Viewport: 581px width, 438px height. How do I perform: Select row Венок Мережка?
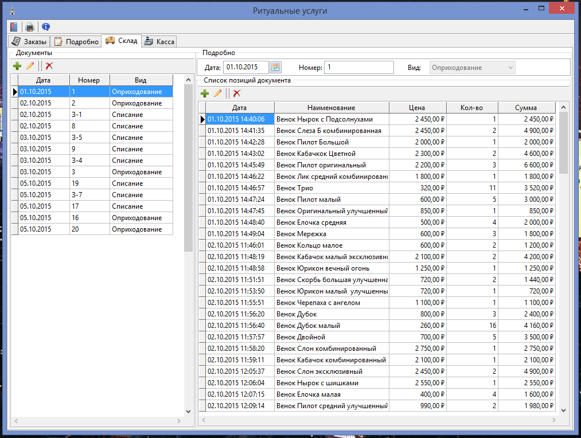click(377, 234)
